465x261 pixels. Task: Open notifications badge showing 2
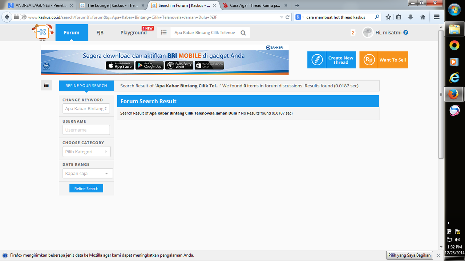(x=353, y=33)
